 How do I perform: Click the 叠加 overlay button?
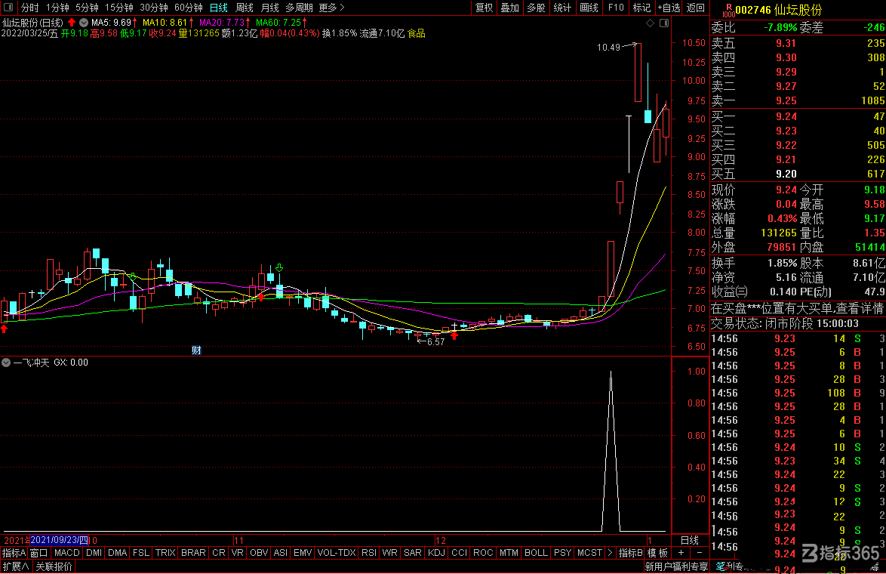coord(509,8)
